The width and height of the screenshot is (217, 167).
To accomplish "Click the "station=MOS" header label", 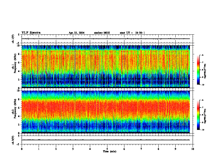I will (102, 33).
